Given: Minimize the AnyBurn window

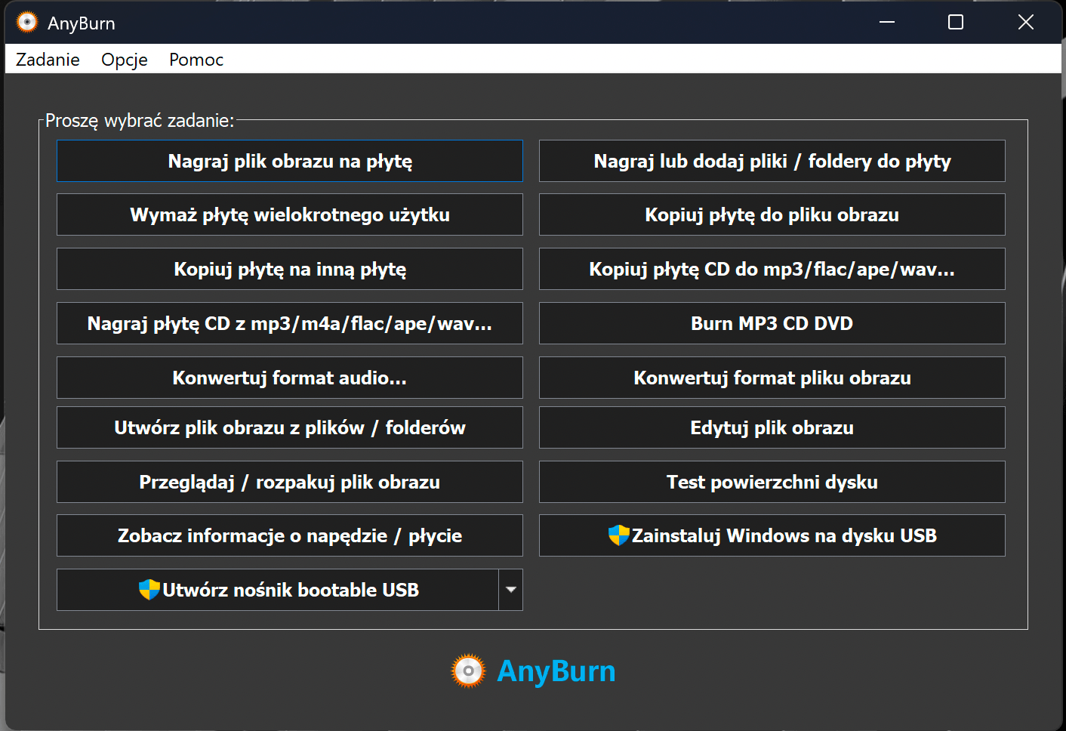Looking at the screenshot, I should pyautogui.click(x=887, y=23).
